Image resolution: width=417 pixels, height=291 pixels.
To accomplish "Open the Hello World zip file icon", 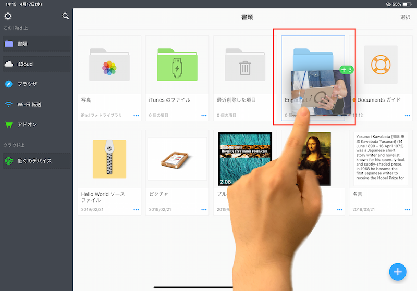I will pos(109,159).
